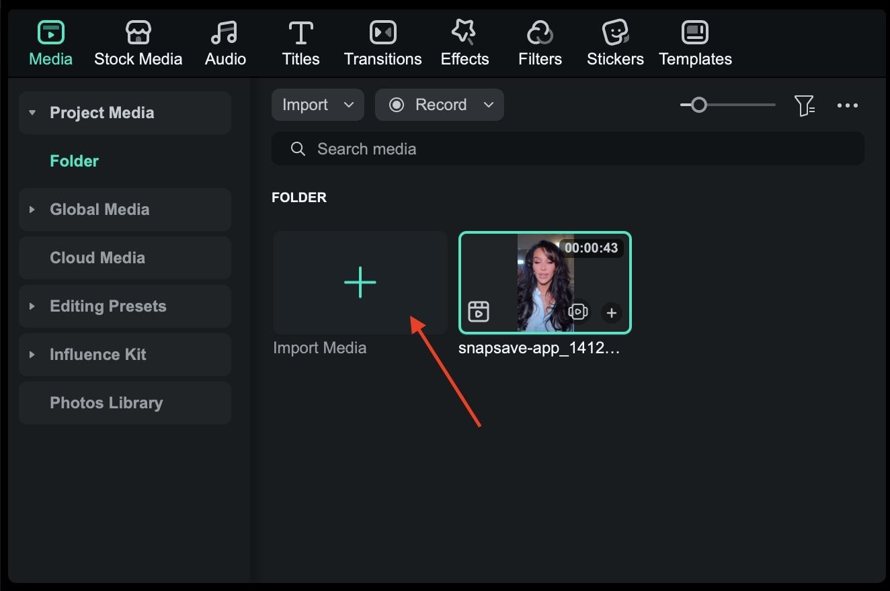Browse the Templates library

point(694,42)
